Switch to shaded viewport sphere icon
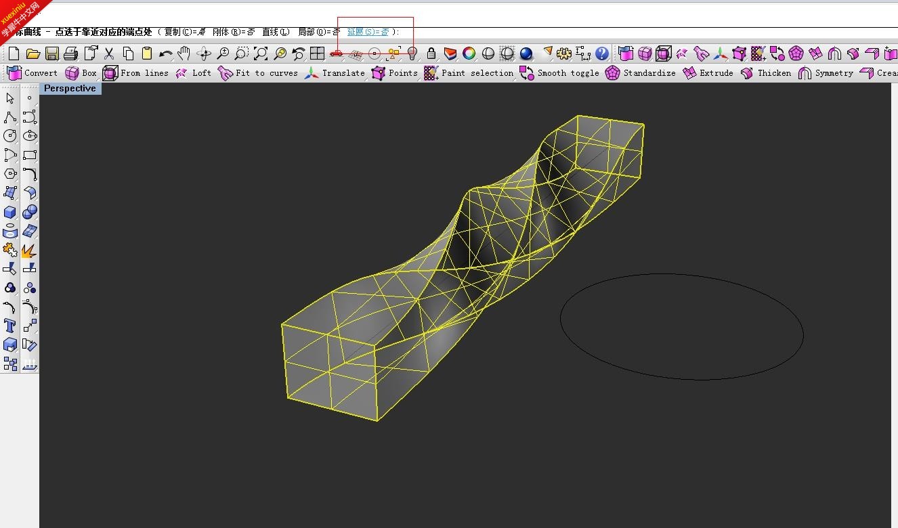 point(488,53)
